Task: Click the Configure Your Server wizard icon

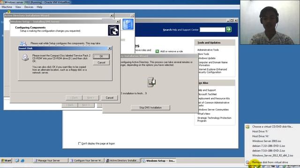Action: coord(128,24)
